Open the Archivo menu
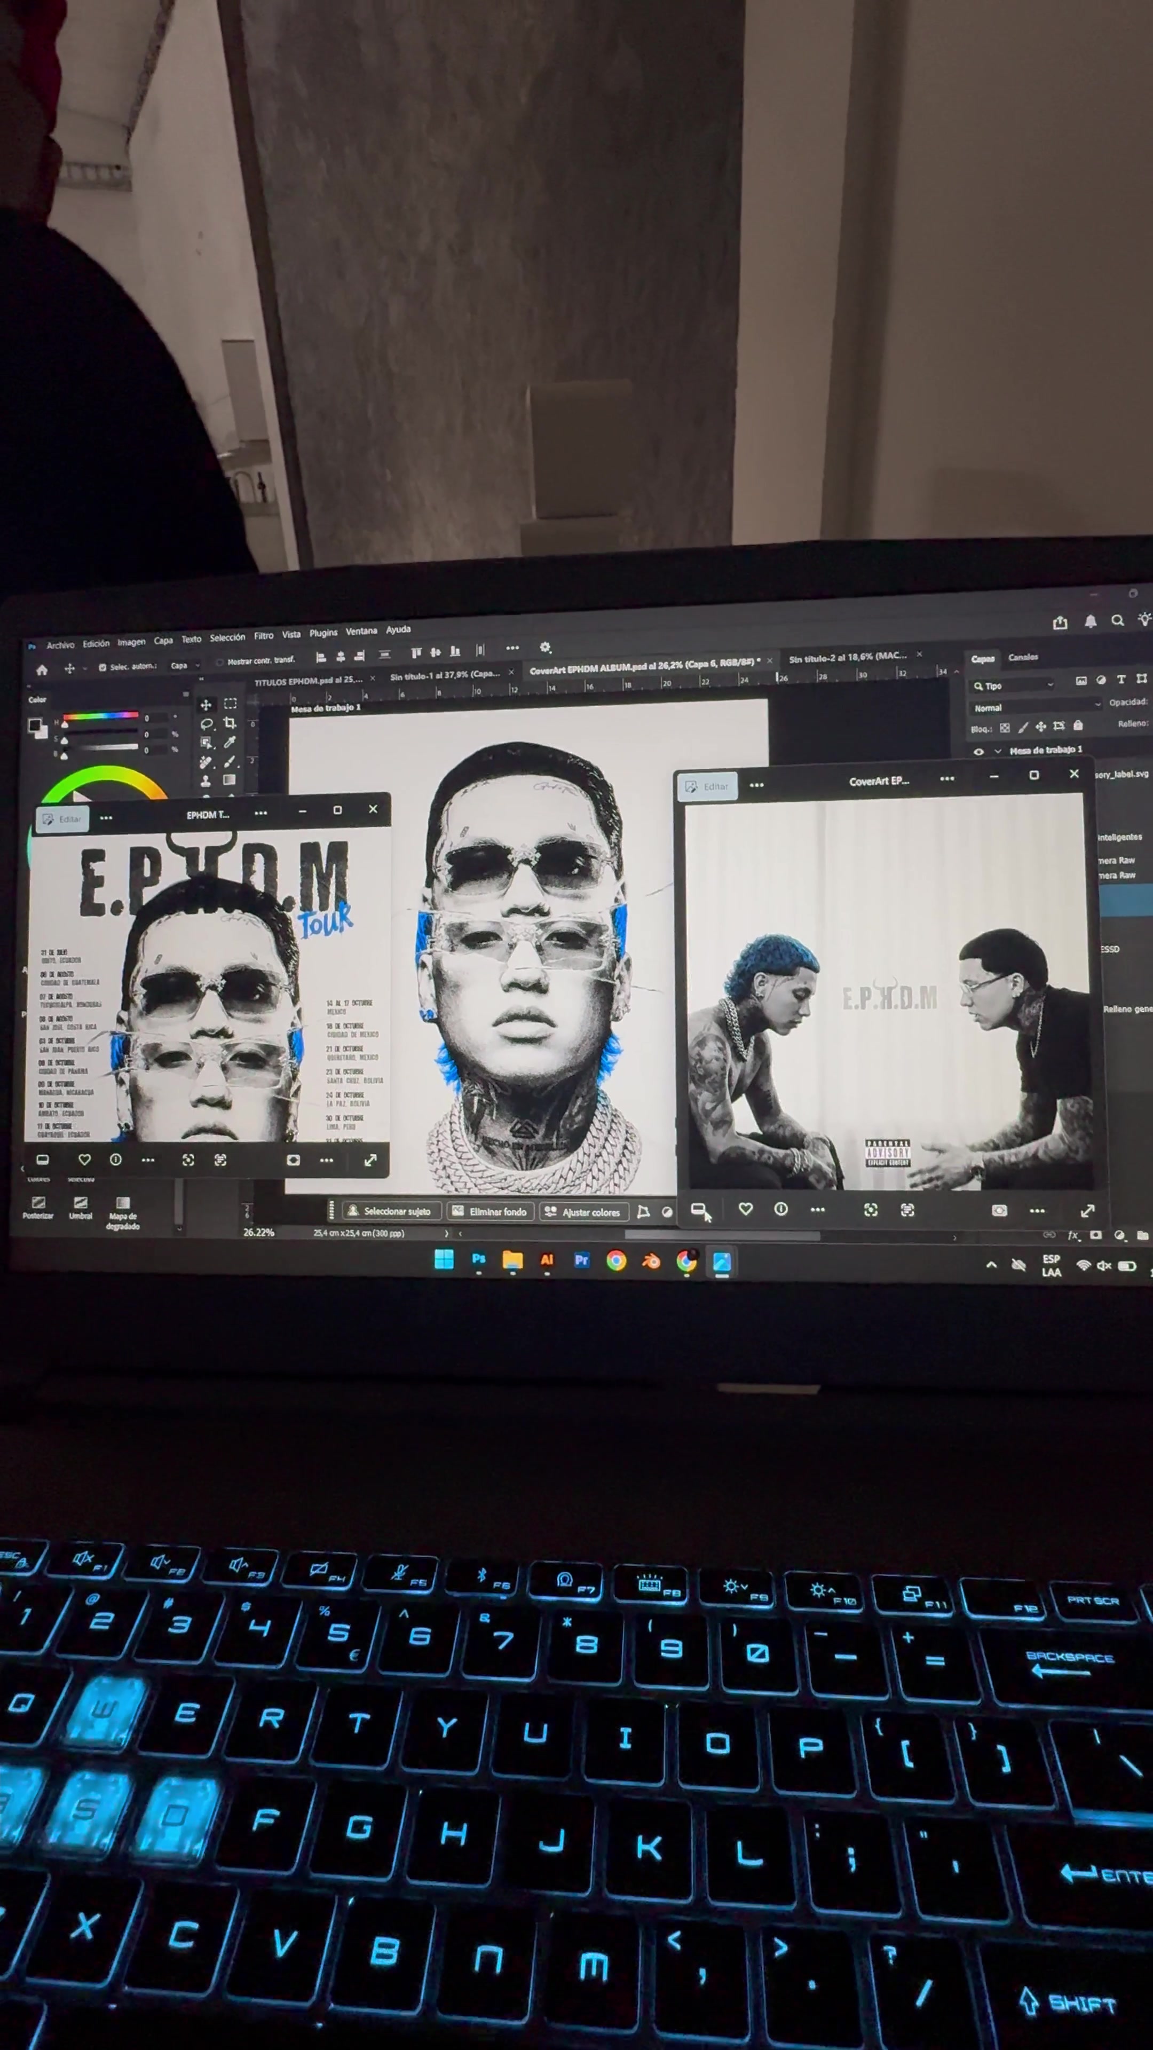 [60, 644]
